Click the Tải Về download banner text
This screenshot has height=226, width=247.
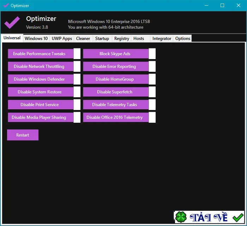(x=209, y=218)
